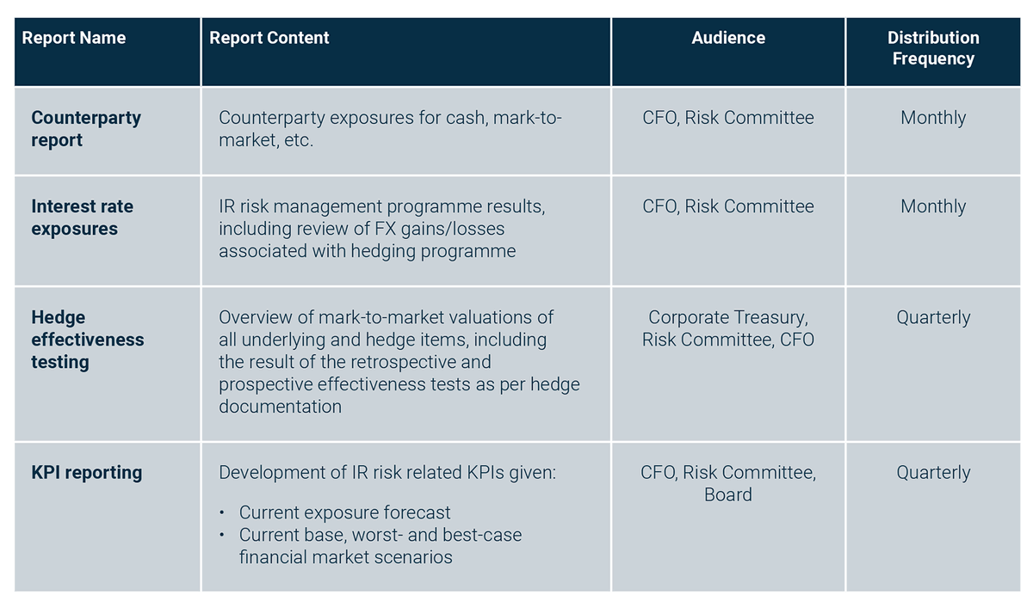Click the Hedge effectiveness testing row name

tap(88, 340)
